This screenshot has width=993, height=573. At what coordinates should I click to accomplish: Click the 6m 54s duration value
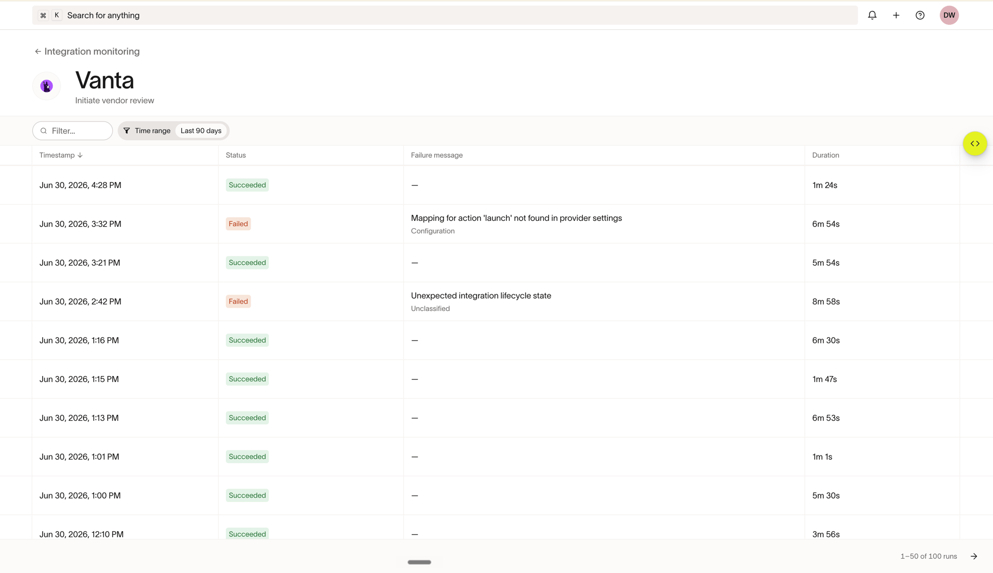826,224
